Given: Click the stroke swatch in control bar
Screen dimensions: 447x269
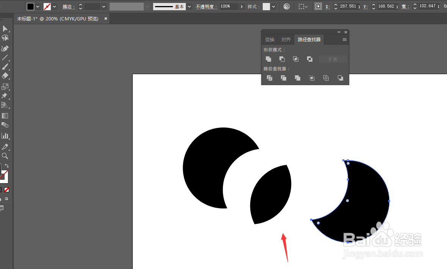Looking at the screenshot, I should click(47, 6).
